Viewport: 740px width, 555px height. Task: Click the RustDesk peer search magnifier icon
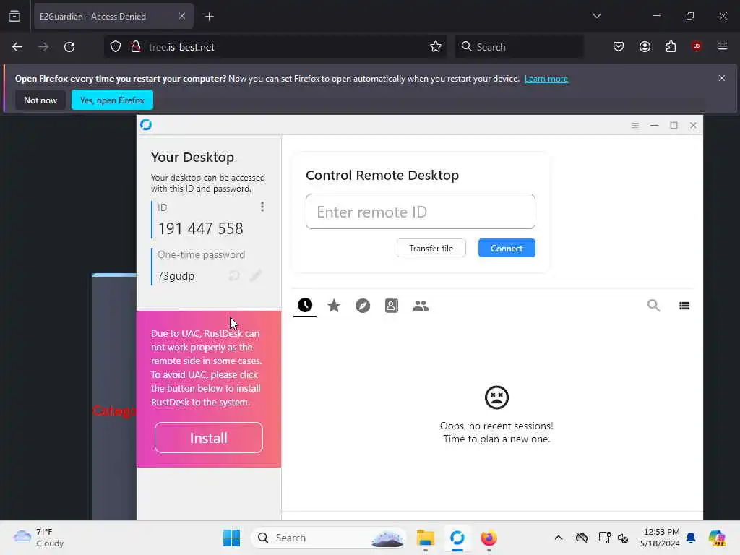tap(653, 306)
